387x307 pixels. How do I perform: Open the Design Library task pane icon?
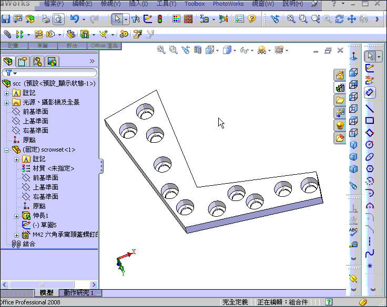pyautogui.click(x=340, y=88)
